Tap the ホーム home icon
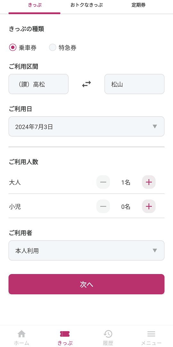The width and height of the screenshot is (173, 347). coord(21,334)
